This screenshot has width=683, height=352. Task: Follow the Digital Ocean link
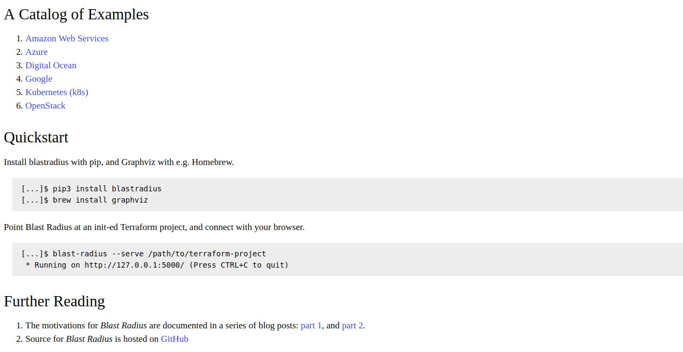click(51, 66)
